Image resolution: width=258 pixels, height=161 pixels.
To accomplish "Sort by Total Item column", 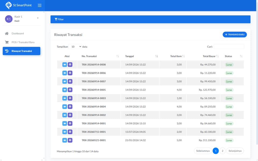I will (x=173, y=56).
